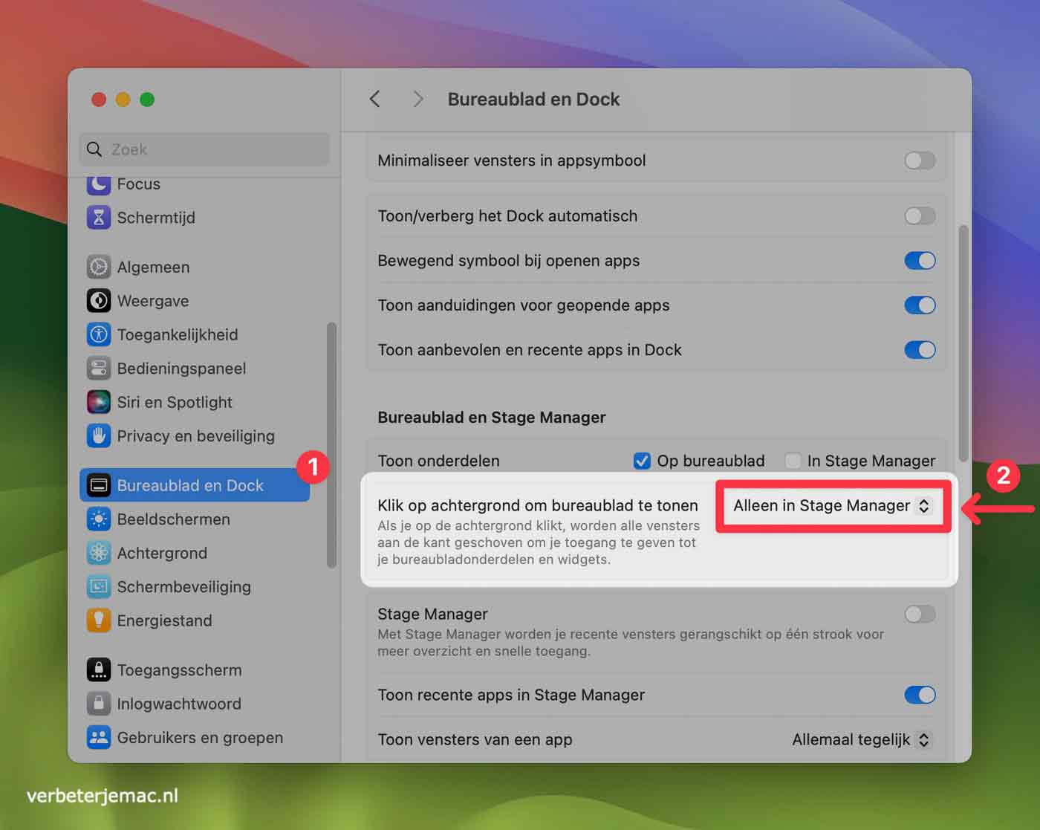Enable the Stage Manager toggle switch
This screenshot has width=1040, height=830.
point(920,615)
